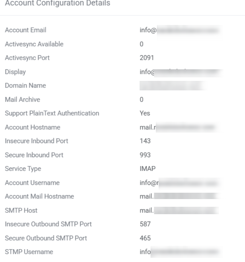The height and width of the screenshot is (262, 245).
Task: Click the Support PlainText Authentication label
Action: (52, 113)
